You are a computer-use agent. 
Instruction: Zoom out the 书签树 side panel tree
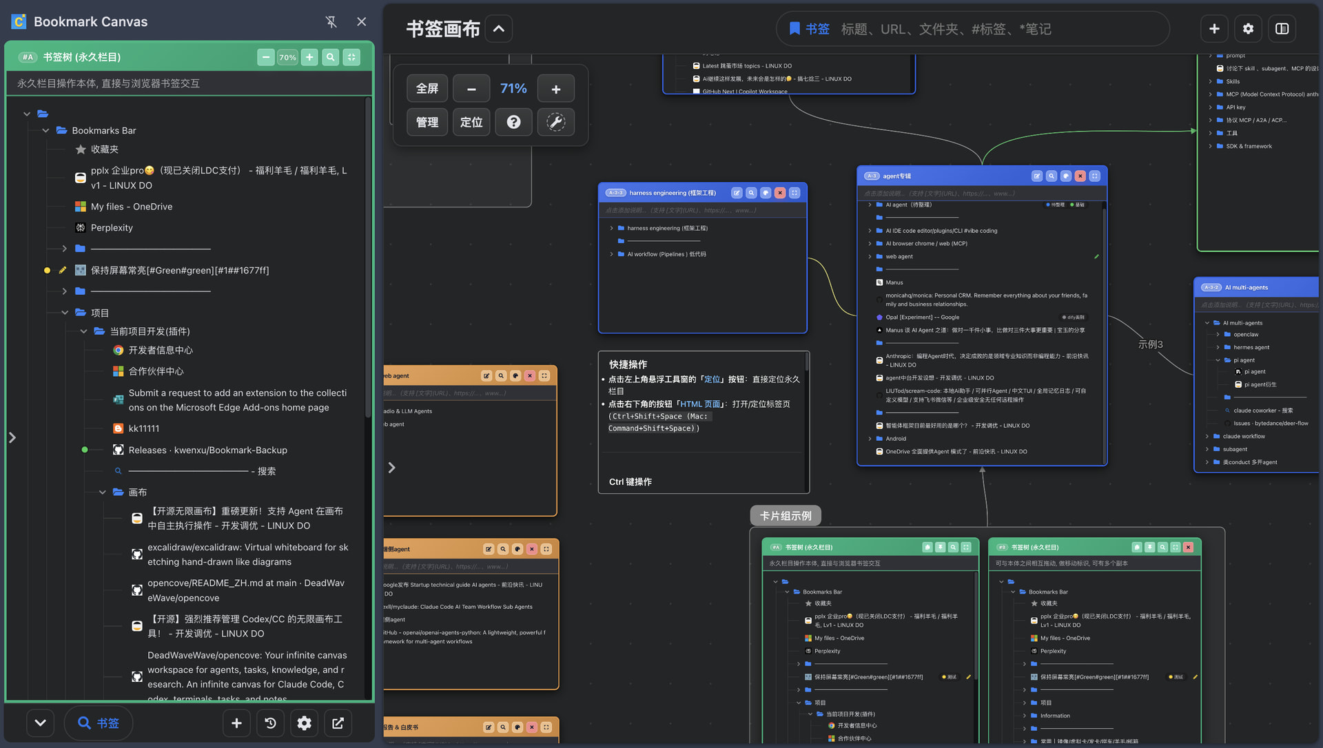pyautogui.click(x=266, y=57)
